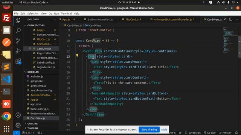The height and width of the screenshot is (135, 241).
Task: Switch to the App.js editor tab
Action: [67, 19]
